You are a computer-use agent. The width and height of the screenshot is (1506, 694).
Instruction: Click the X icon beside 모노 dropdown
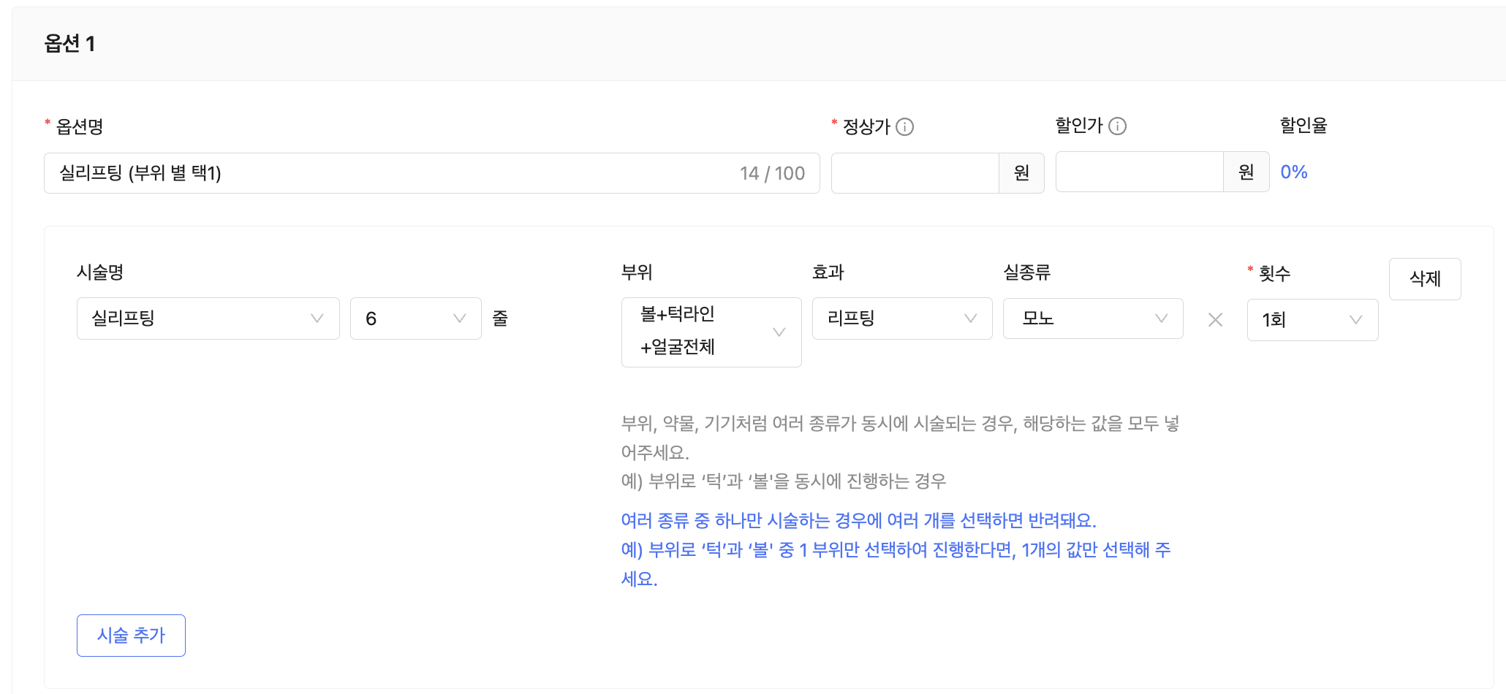click(1215, 319)
